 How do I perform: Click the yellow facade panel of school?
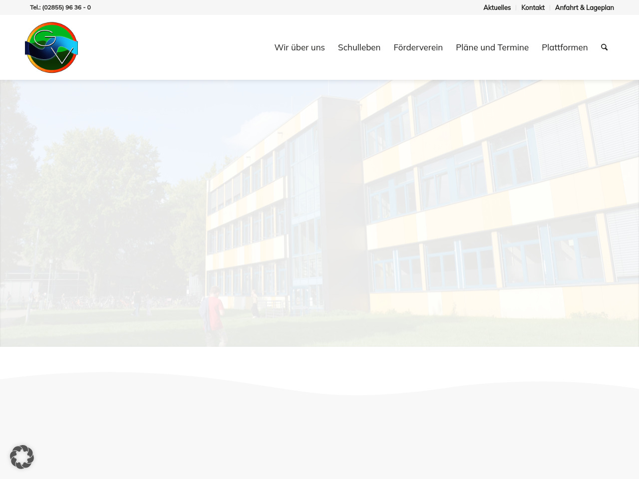tap(449, 210)
